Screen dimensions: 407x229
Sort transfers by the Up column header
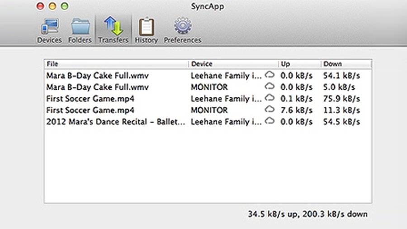click(x=299, y=64)
